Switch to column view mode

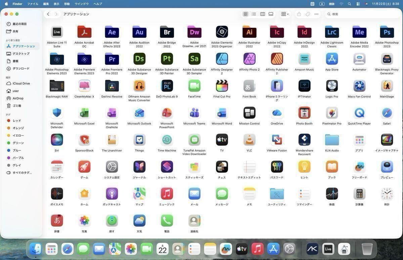(263, 14)
